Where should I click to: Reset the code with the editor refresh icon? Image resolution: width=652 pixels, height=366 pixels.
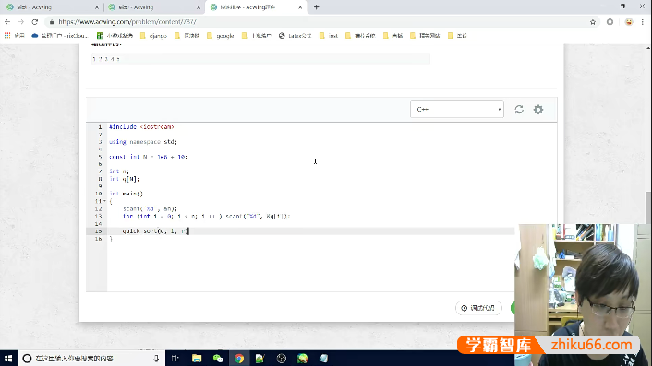(519, 109)
